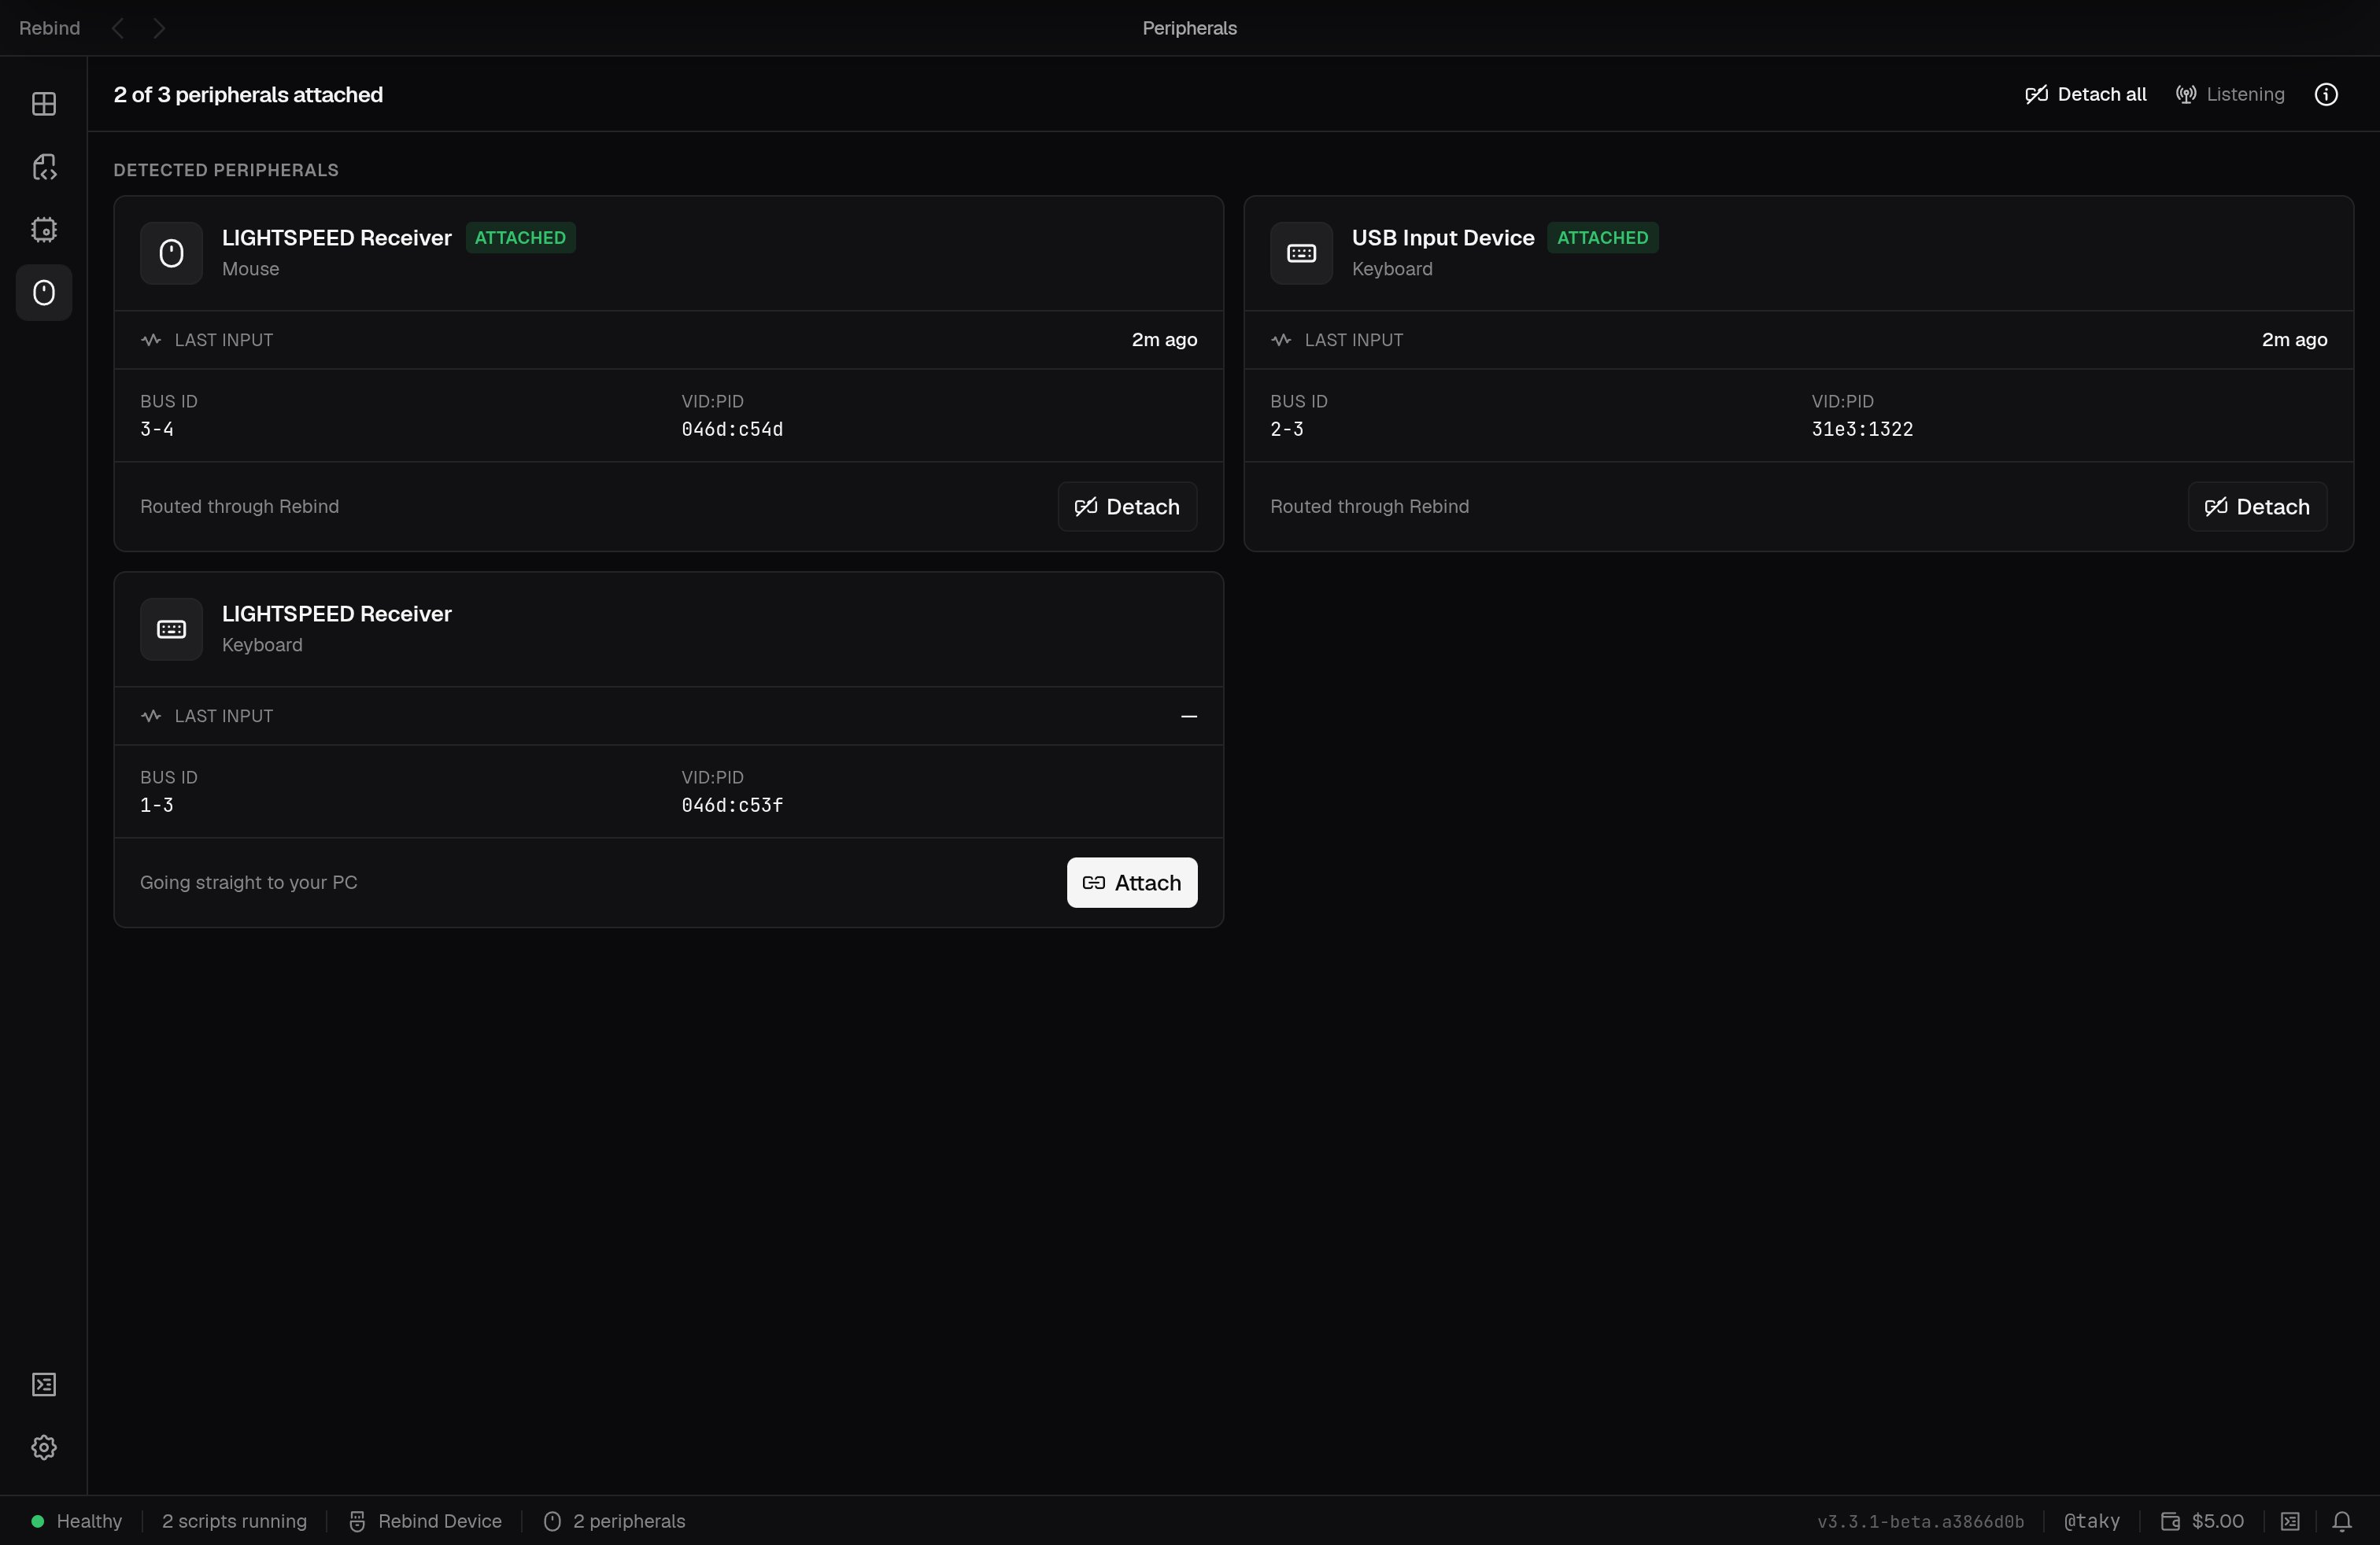Attach the LIGHTSPEED Receiver keyboard

pos(1131,883)
